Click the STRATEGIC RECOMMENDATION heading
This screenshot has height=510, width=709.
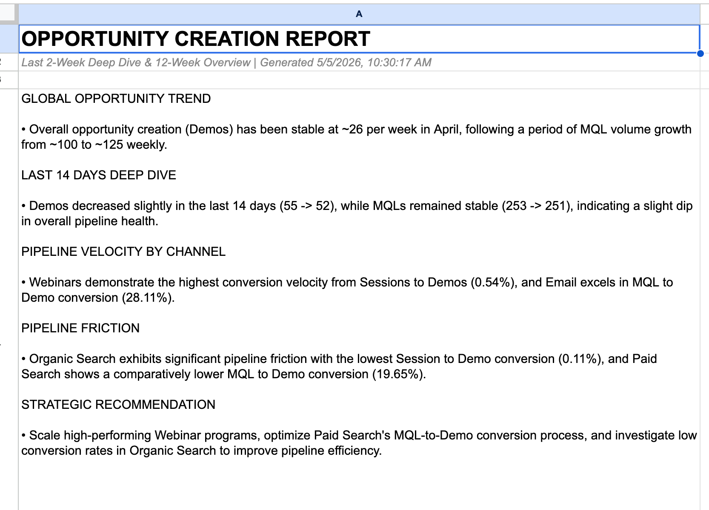pos(118,405)
